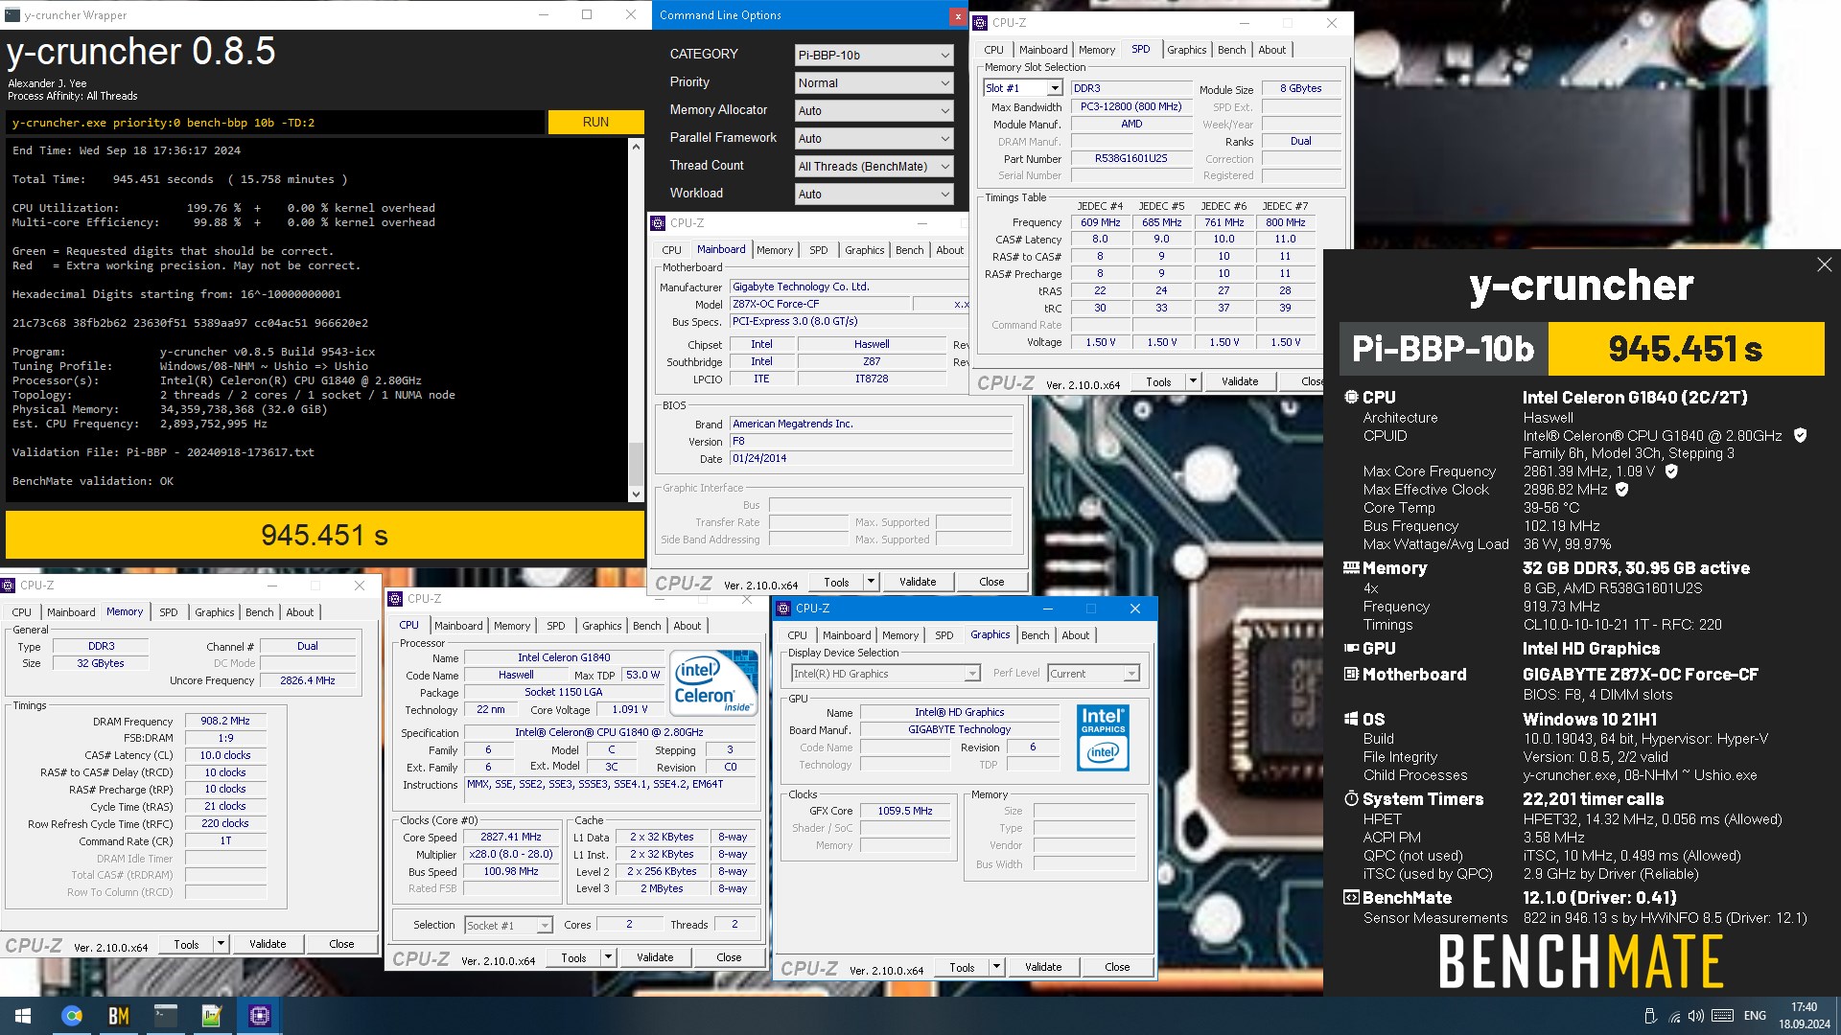The height and width of the screenshot is (1035, 1841).
Task: Select the About tab in CPU-Z Memory window
Action: tap(299, 612)
